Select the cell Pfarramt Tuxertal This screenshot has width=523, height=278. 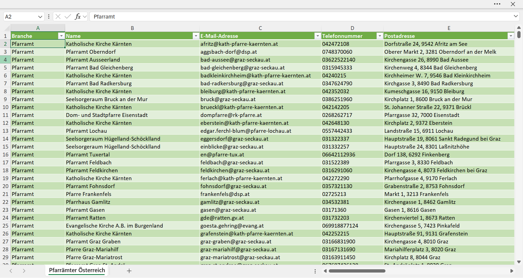click(132, 155)
